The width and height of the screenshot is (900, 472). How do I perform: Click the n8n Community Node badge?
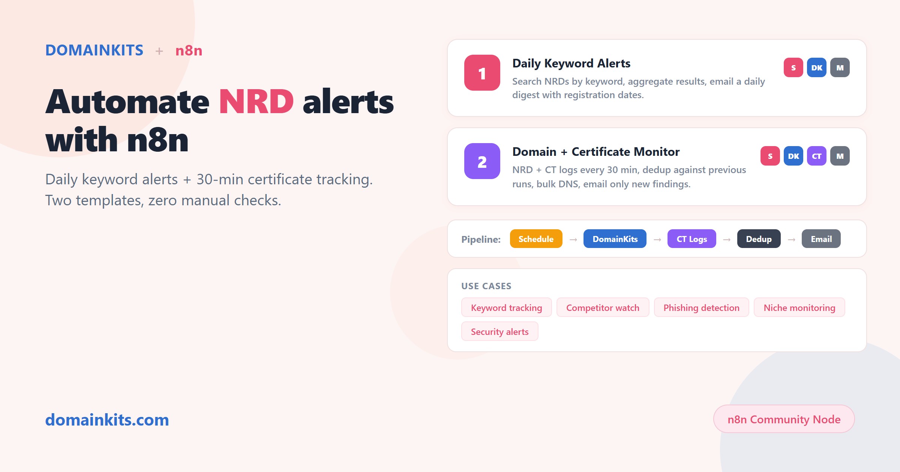pos(784,419)
